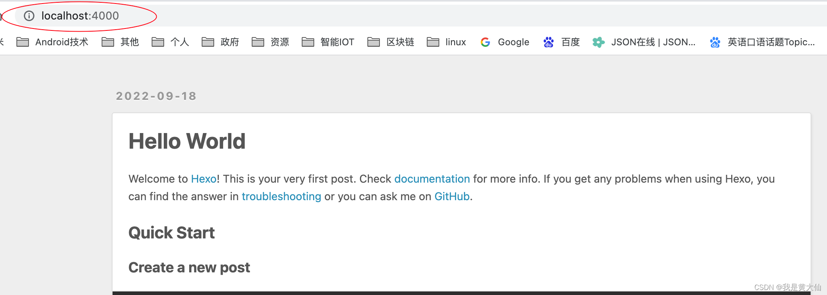Open the Google bookmark
This screenshot has height=295, width=827.
point(505,42)
